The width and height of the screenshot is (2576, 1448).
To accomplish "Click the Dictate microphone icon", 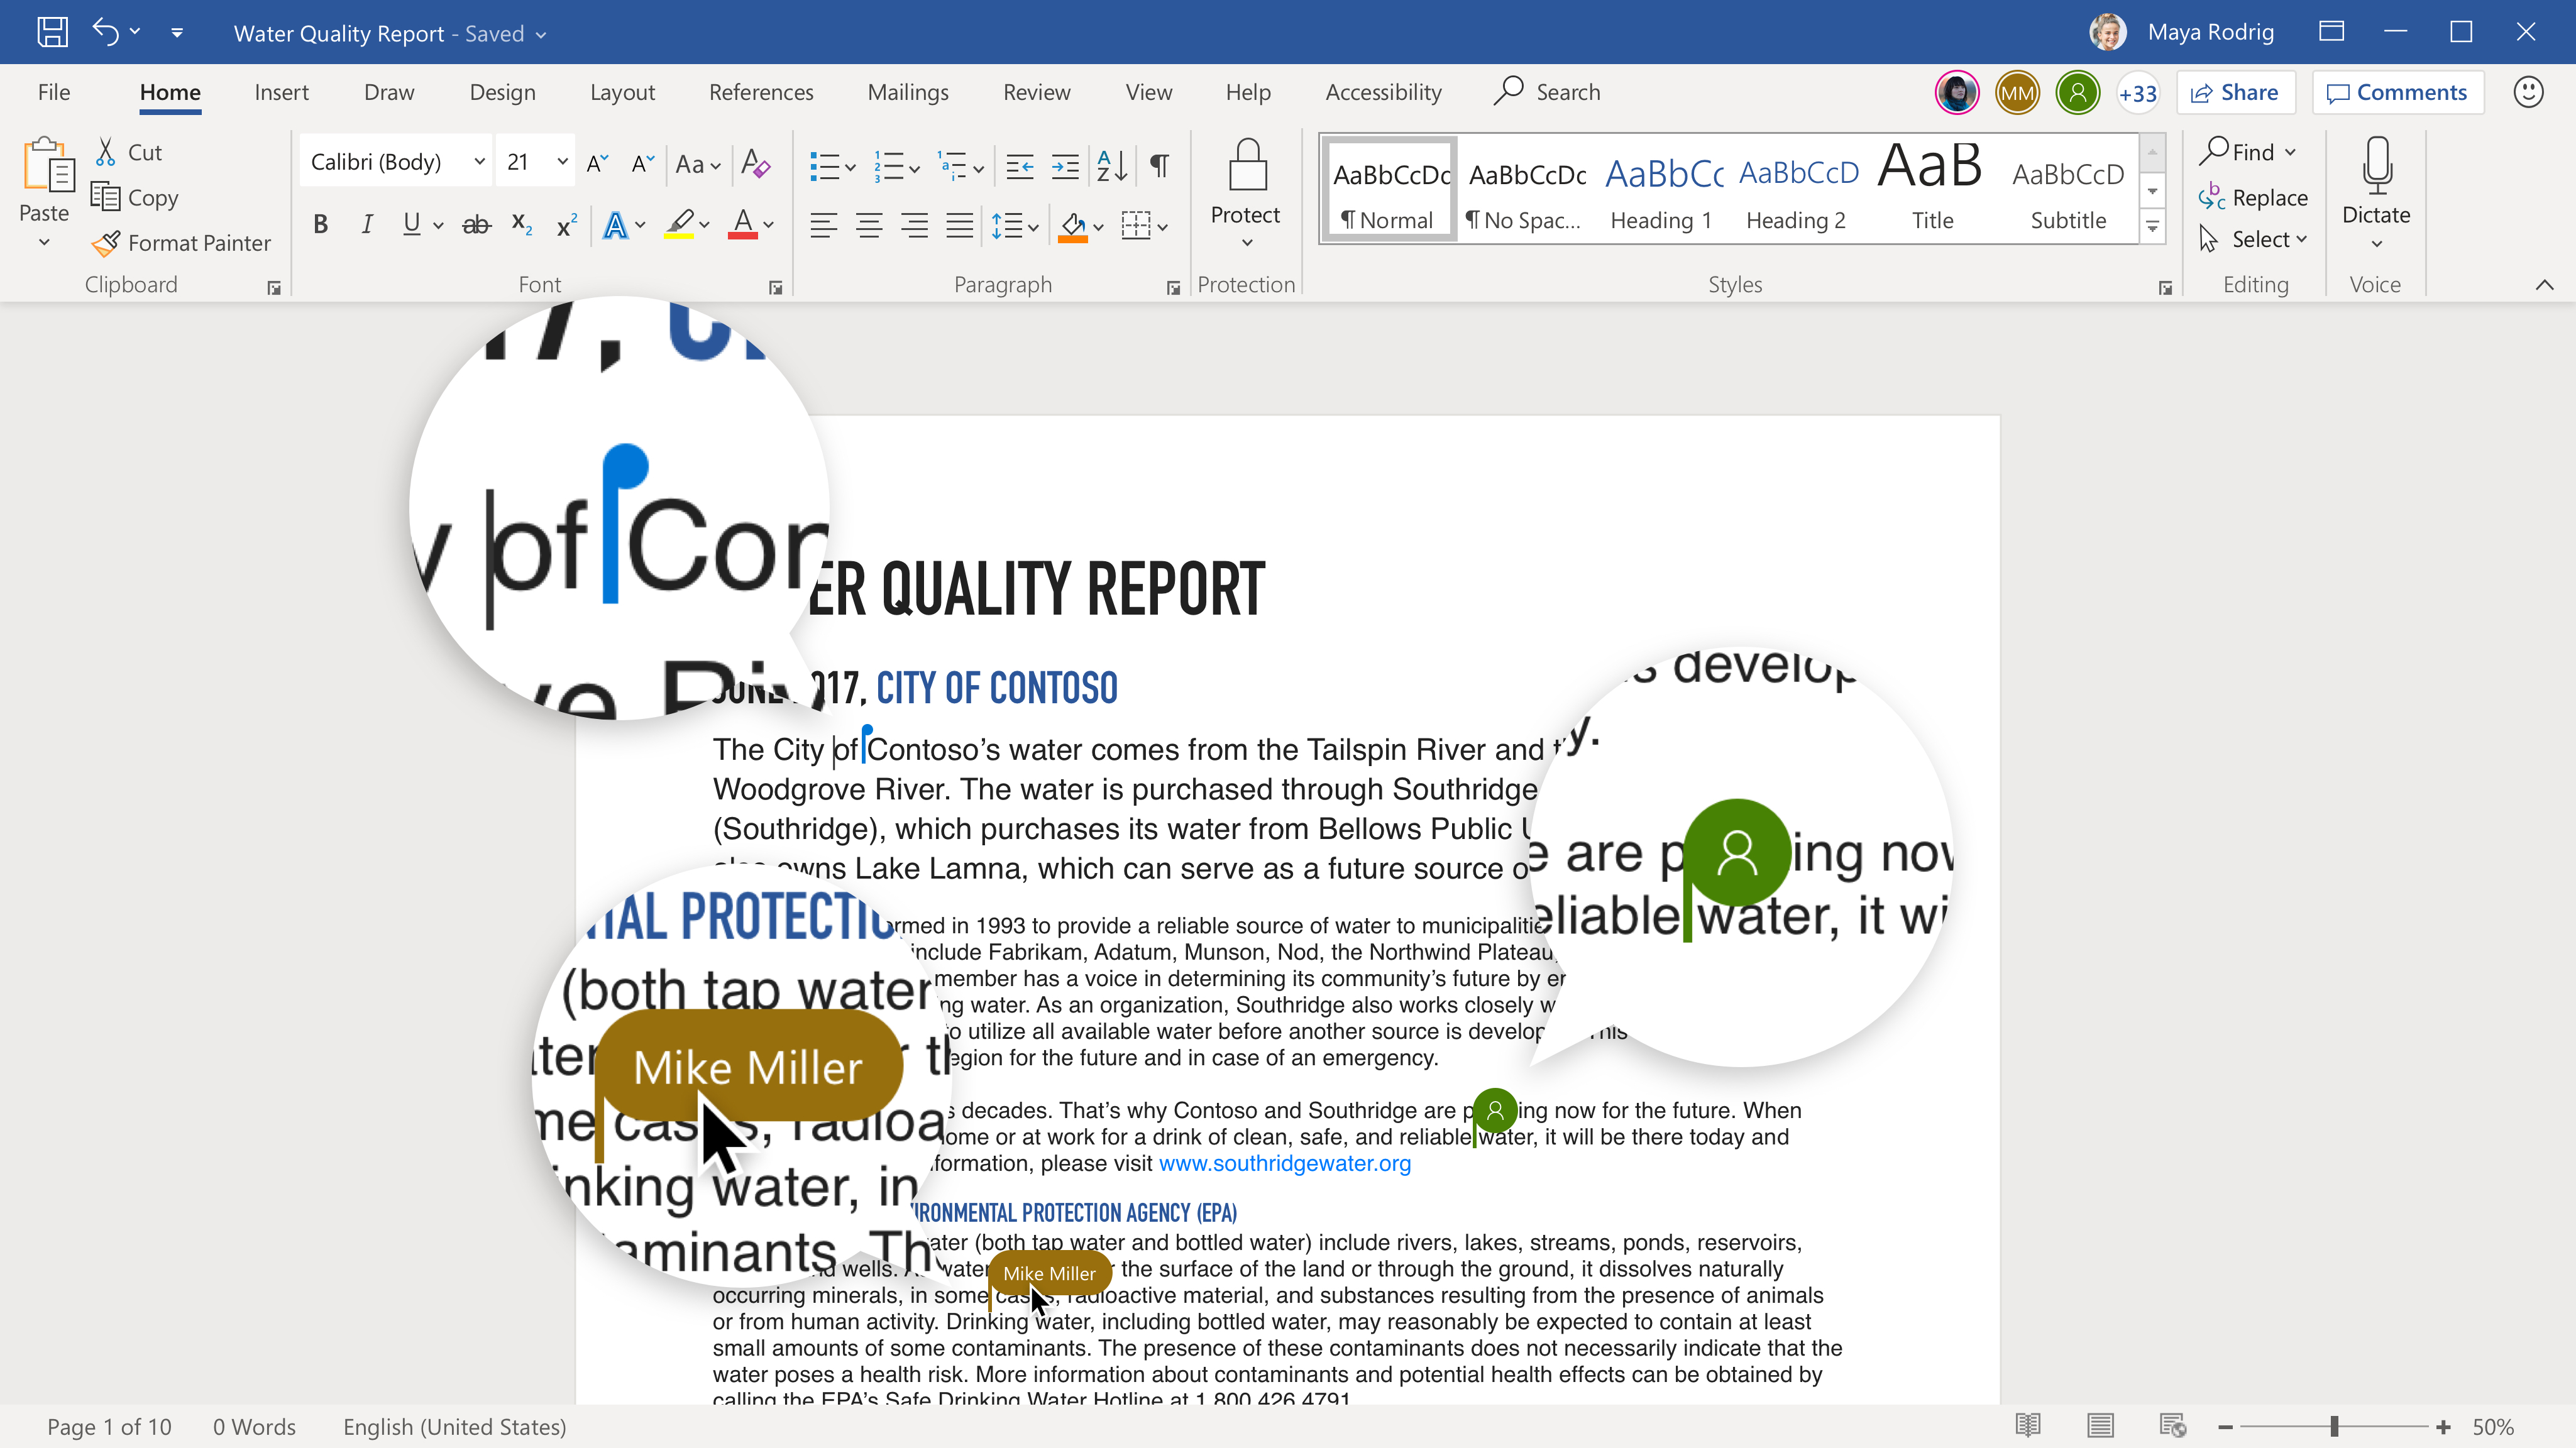I will pos(2377,165).
